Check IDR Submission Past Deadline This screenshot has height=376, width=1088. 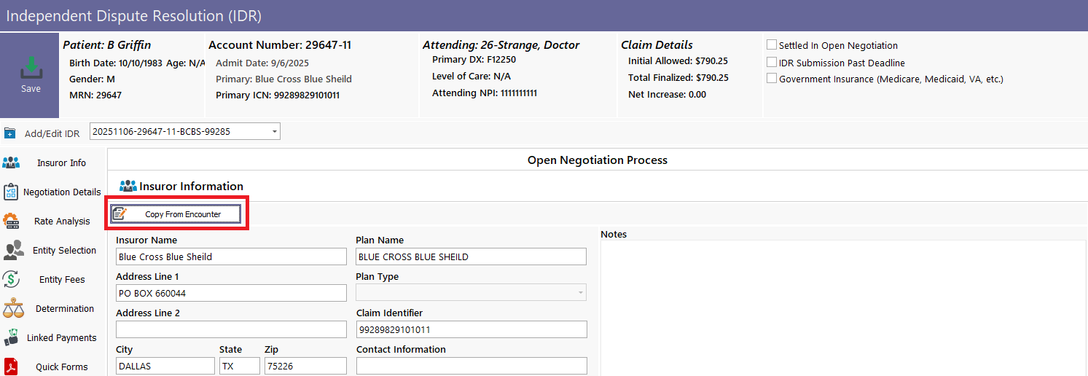[772, 63]
